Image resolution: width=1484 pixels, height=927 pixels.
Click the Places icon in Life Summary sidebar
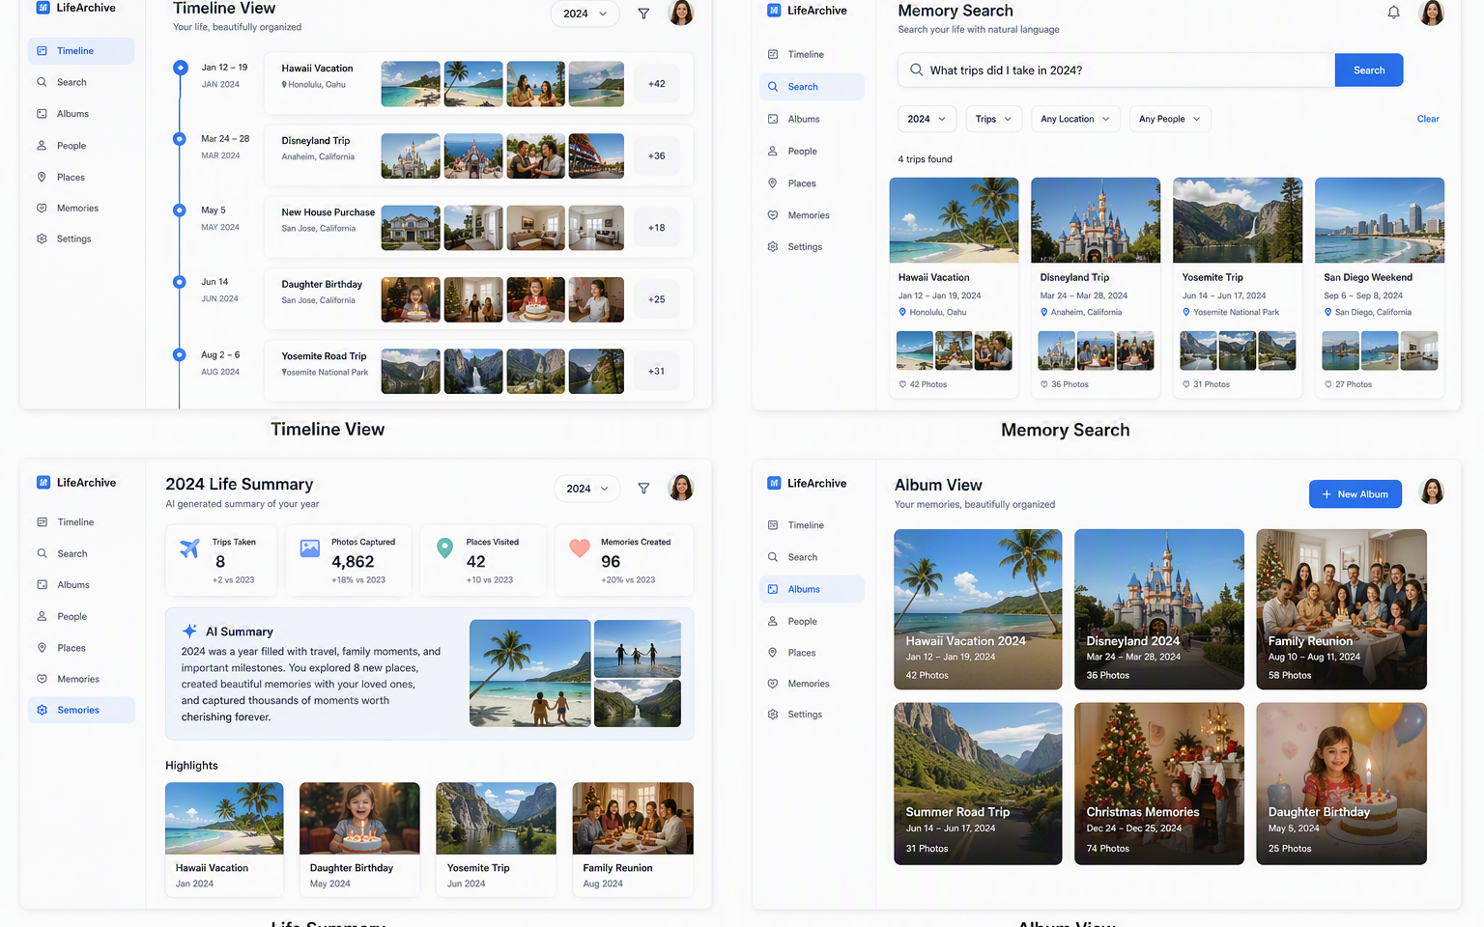pyautogui.click(x=43, y=648)
